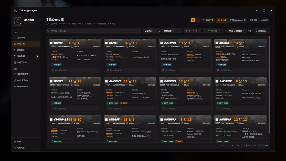Check the DUST2 11:13 card checkbox

pyautogui.click(x=51, y=82)
